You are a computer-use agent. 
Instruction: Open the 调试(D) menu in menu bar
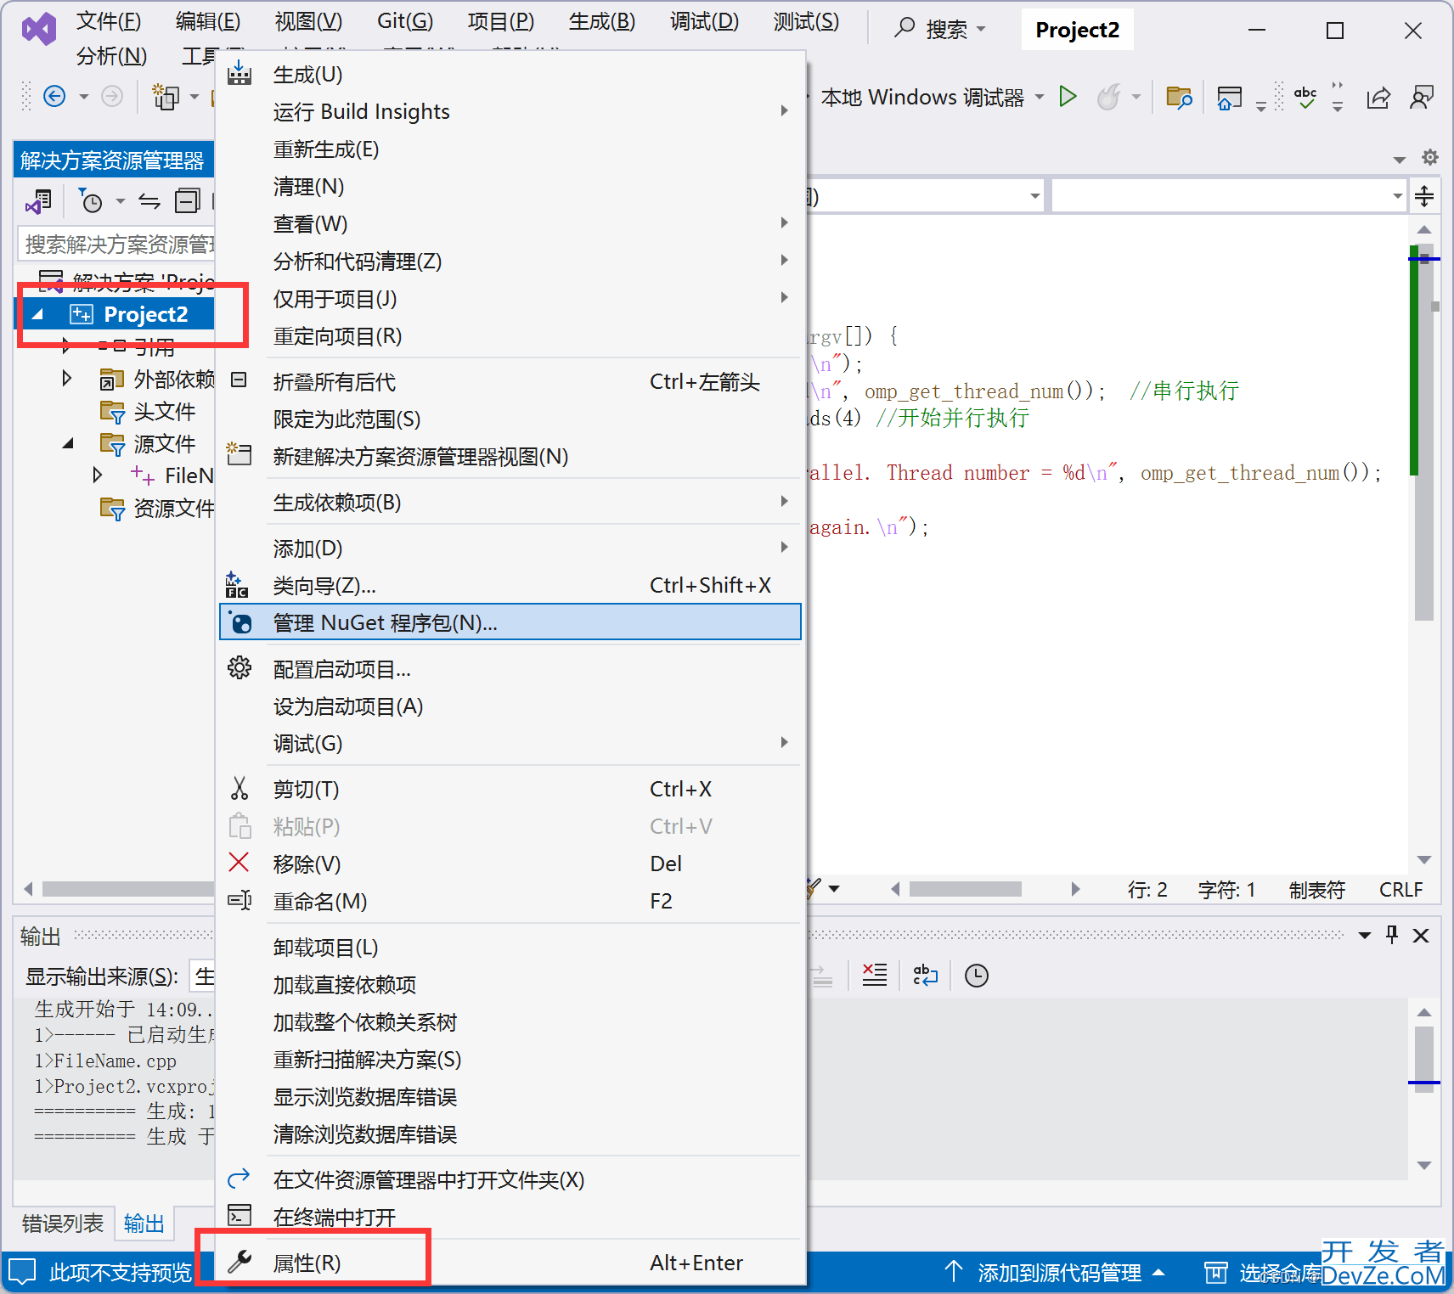tap(704, 21)
